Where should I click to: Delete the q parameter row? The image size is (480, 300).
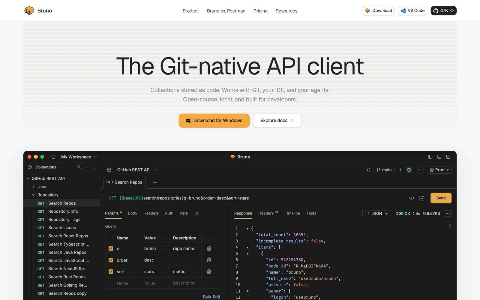coord(209,248)
